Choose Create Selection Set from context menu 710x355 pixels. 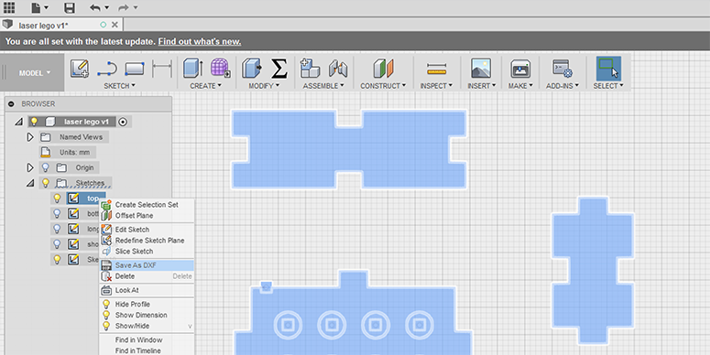tap(147, 205)
